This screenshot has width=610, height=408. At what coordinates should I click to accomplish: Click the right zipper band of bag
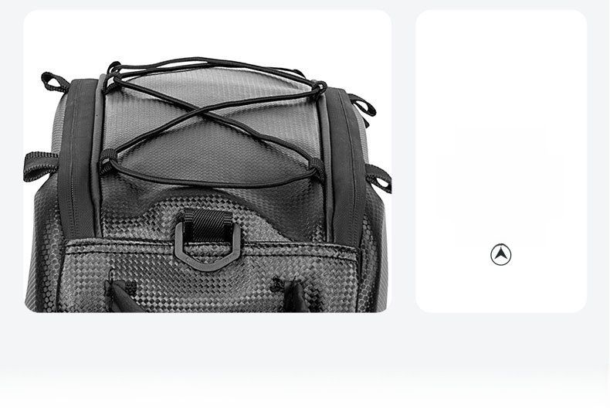[346, 164]
